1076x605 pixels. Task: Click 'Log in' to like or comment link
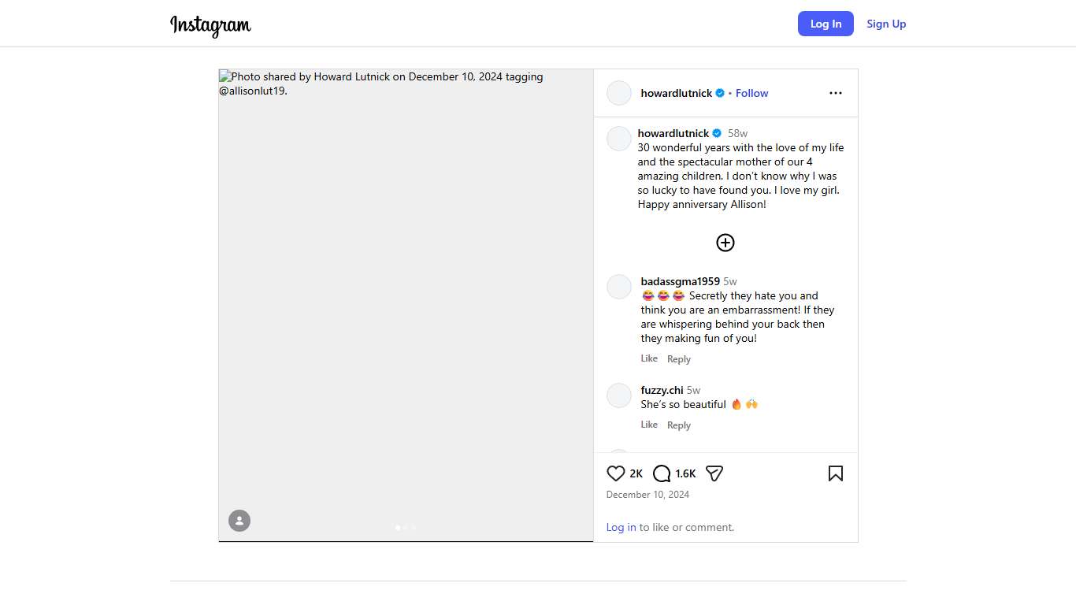pos(621,527)
